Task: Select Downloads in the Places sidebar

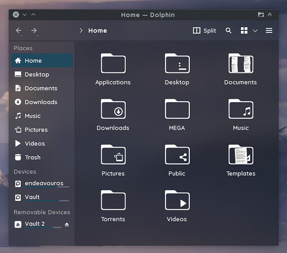Action: coord(42,102)
